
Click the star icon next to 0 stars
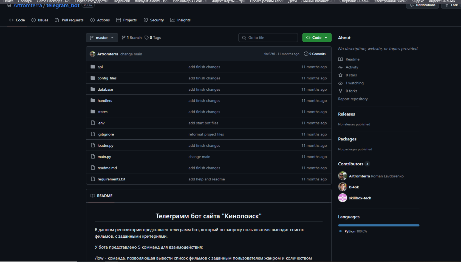340,75
